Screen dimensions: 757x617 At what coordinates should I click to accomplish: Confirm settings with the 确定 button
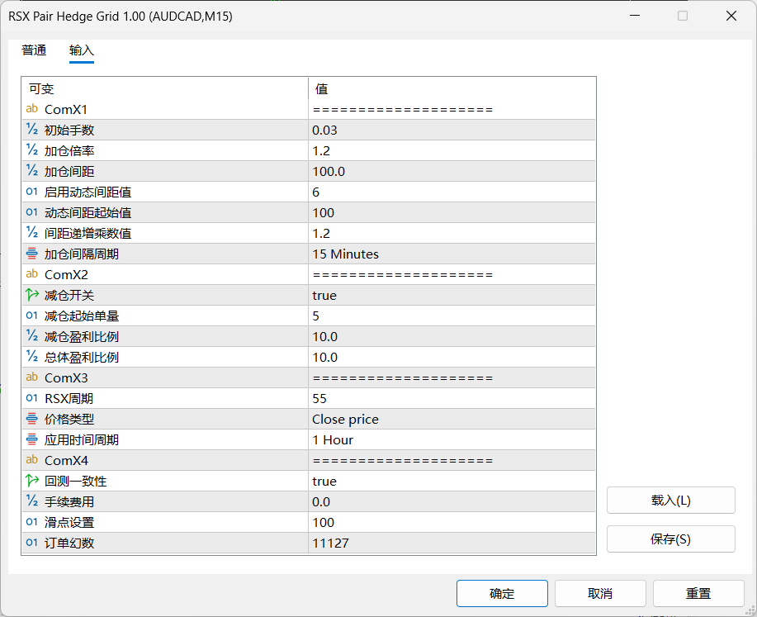(x=502, y=593)
